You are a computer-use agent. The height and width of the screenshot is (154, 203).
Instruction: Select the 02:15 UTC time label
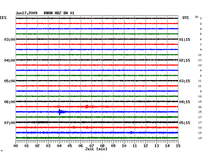click(185, 60)
